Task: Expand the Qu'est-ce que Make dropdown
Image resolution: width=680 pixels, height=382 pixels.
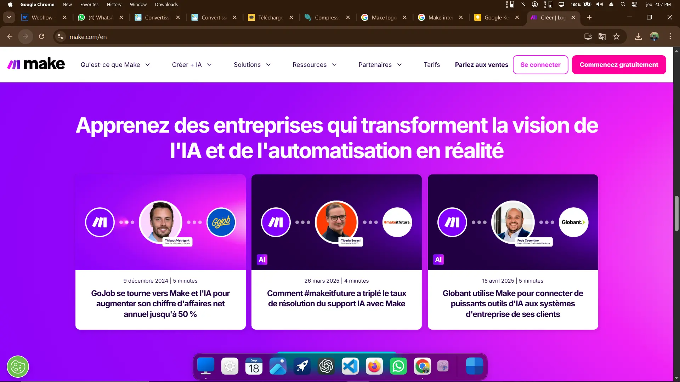Action: 115,65
